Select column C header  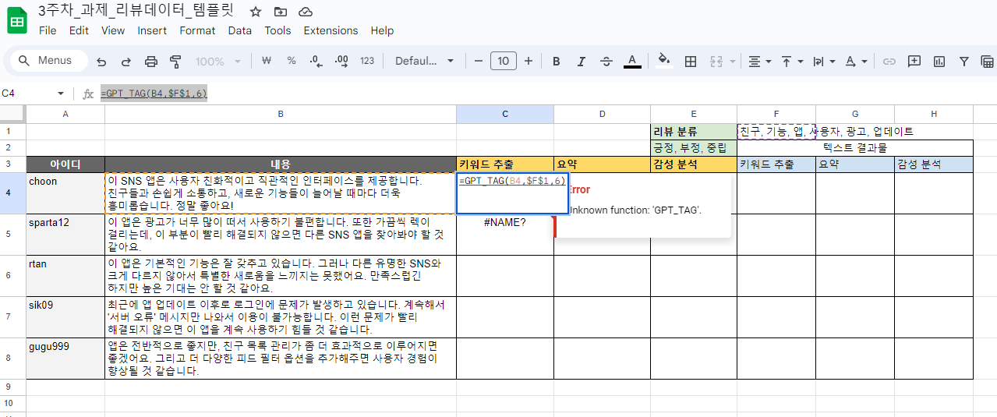pos(505,114)
